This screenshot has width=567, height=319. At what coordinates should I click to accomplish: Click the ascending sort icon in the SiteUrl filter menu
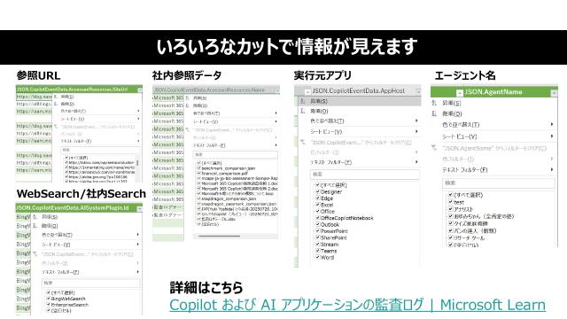(x=56, y=97)
